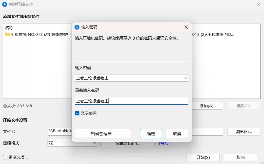
Task: Start compression with 开始(S)
Action: (203, 157)
